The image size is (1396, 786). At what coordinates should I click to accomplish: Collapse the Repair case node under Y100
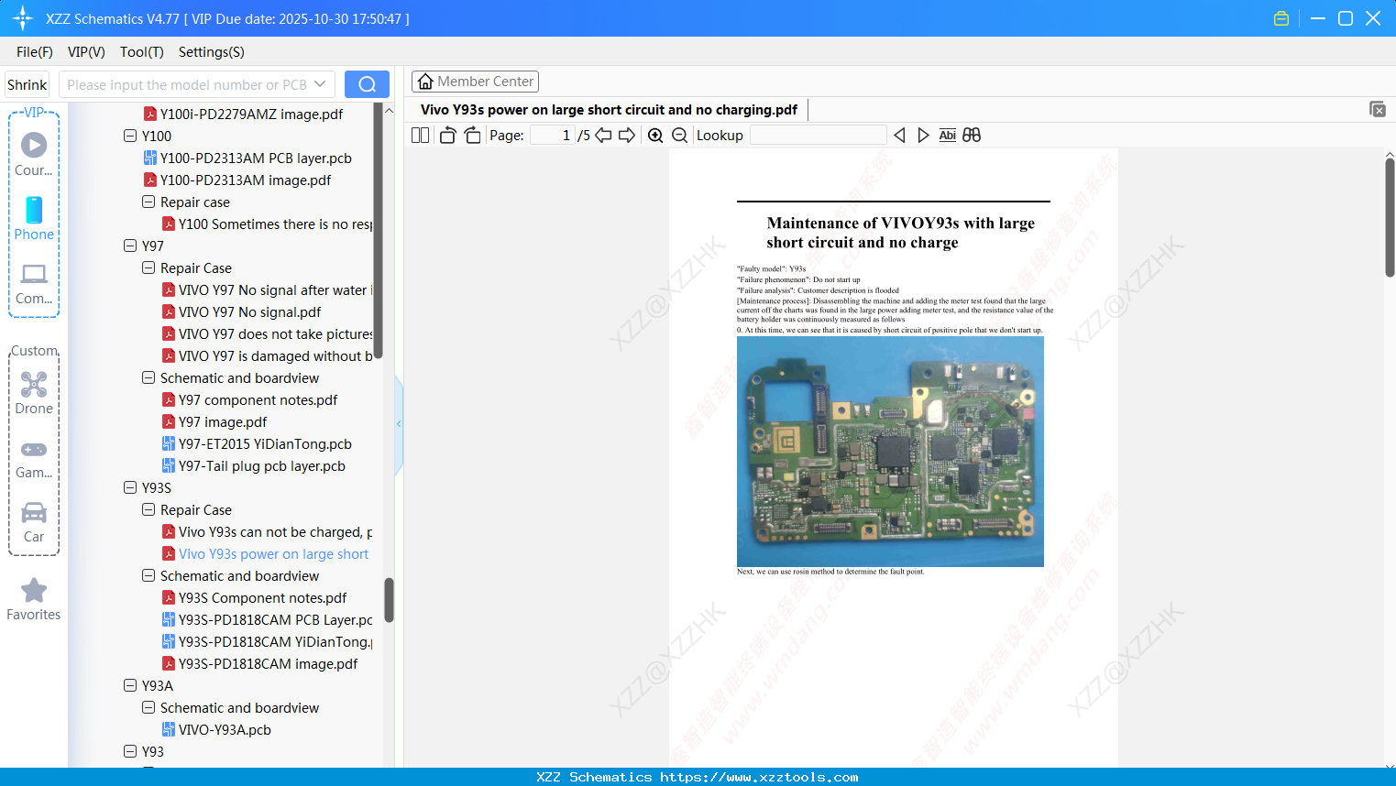[x=148, y=202]
